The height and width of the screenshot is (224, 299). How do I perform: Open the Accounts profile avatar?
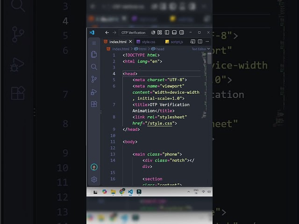[x=94, y=167]
